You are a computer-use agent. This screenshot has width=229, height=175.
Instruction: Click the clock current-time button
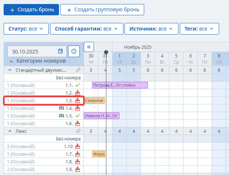(74, 51)
